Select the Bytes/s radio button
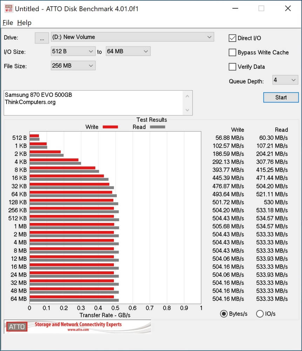 click(224, 314)
